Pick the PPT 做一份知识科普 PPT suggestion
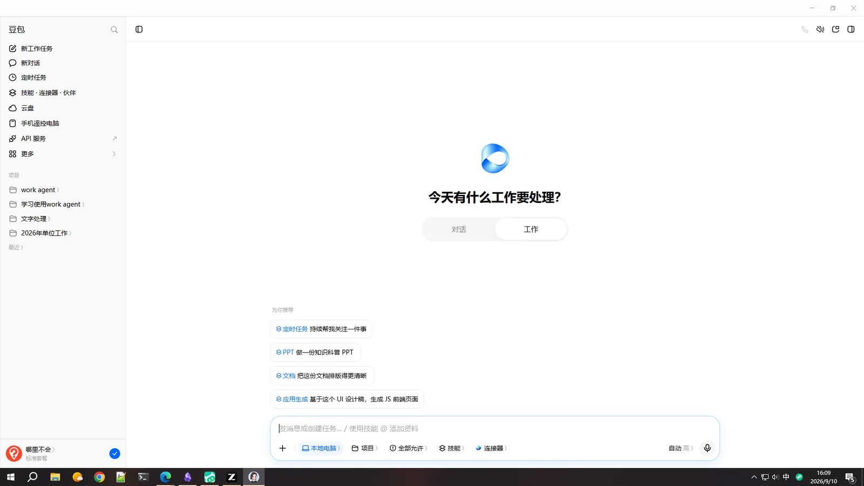This screenshot has width=864, height=486. [x=315, y=352]
